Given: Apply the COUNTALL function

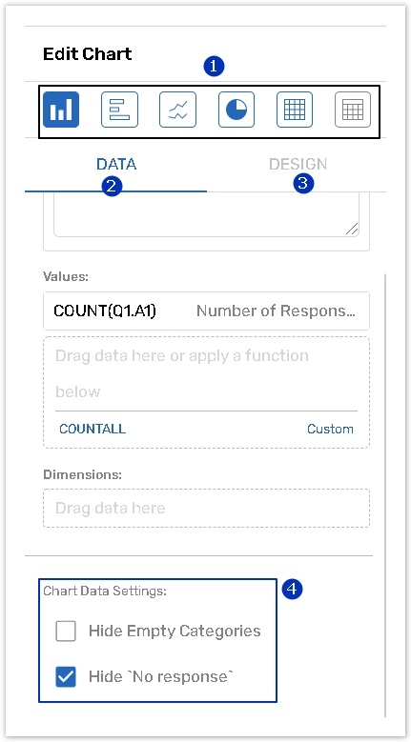Looking at the screenshot, I should (x=92, y=429).
